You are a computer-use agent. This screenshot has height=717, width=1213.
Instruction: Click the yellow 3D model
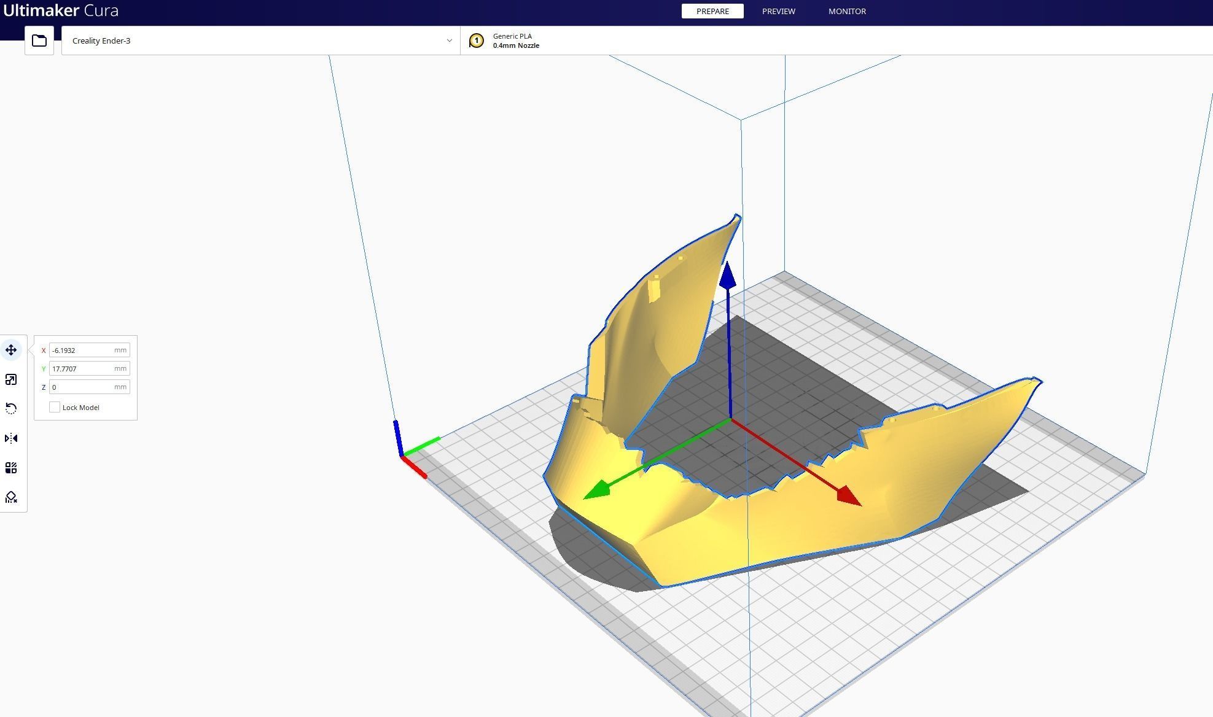tap(798, 528)
